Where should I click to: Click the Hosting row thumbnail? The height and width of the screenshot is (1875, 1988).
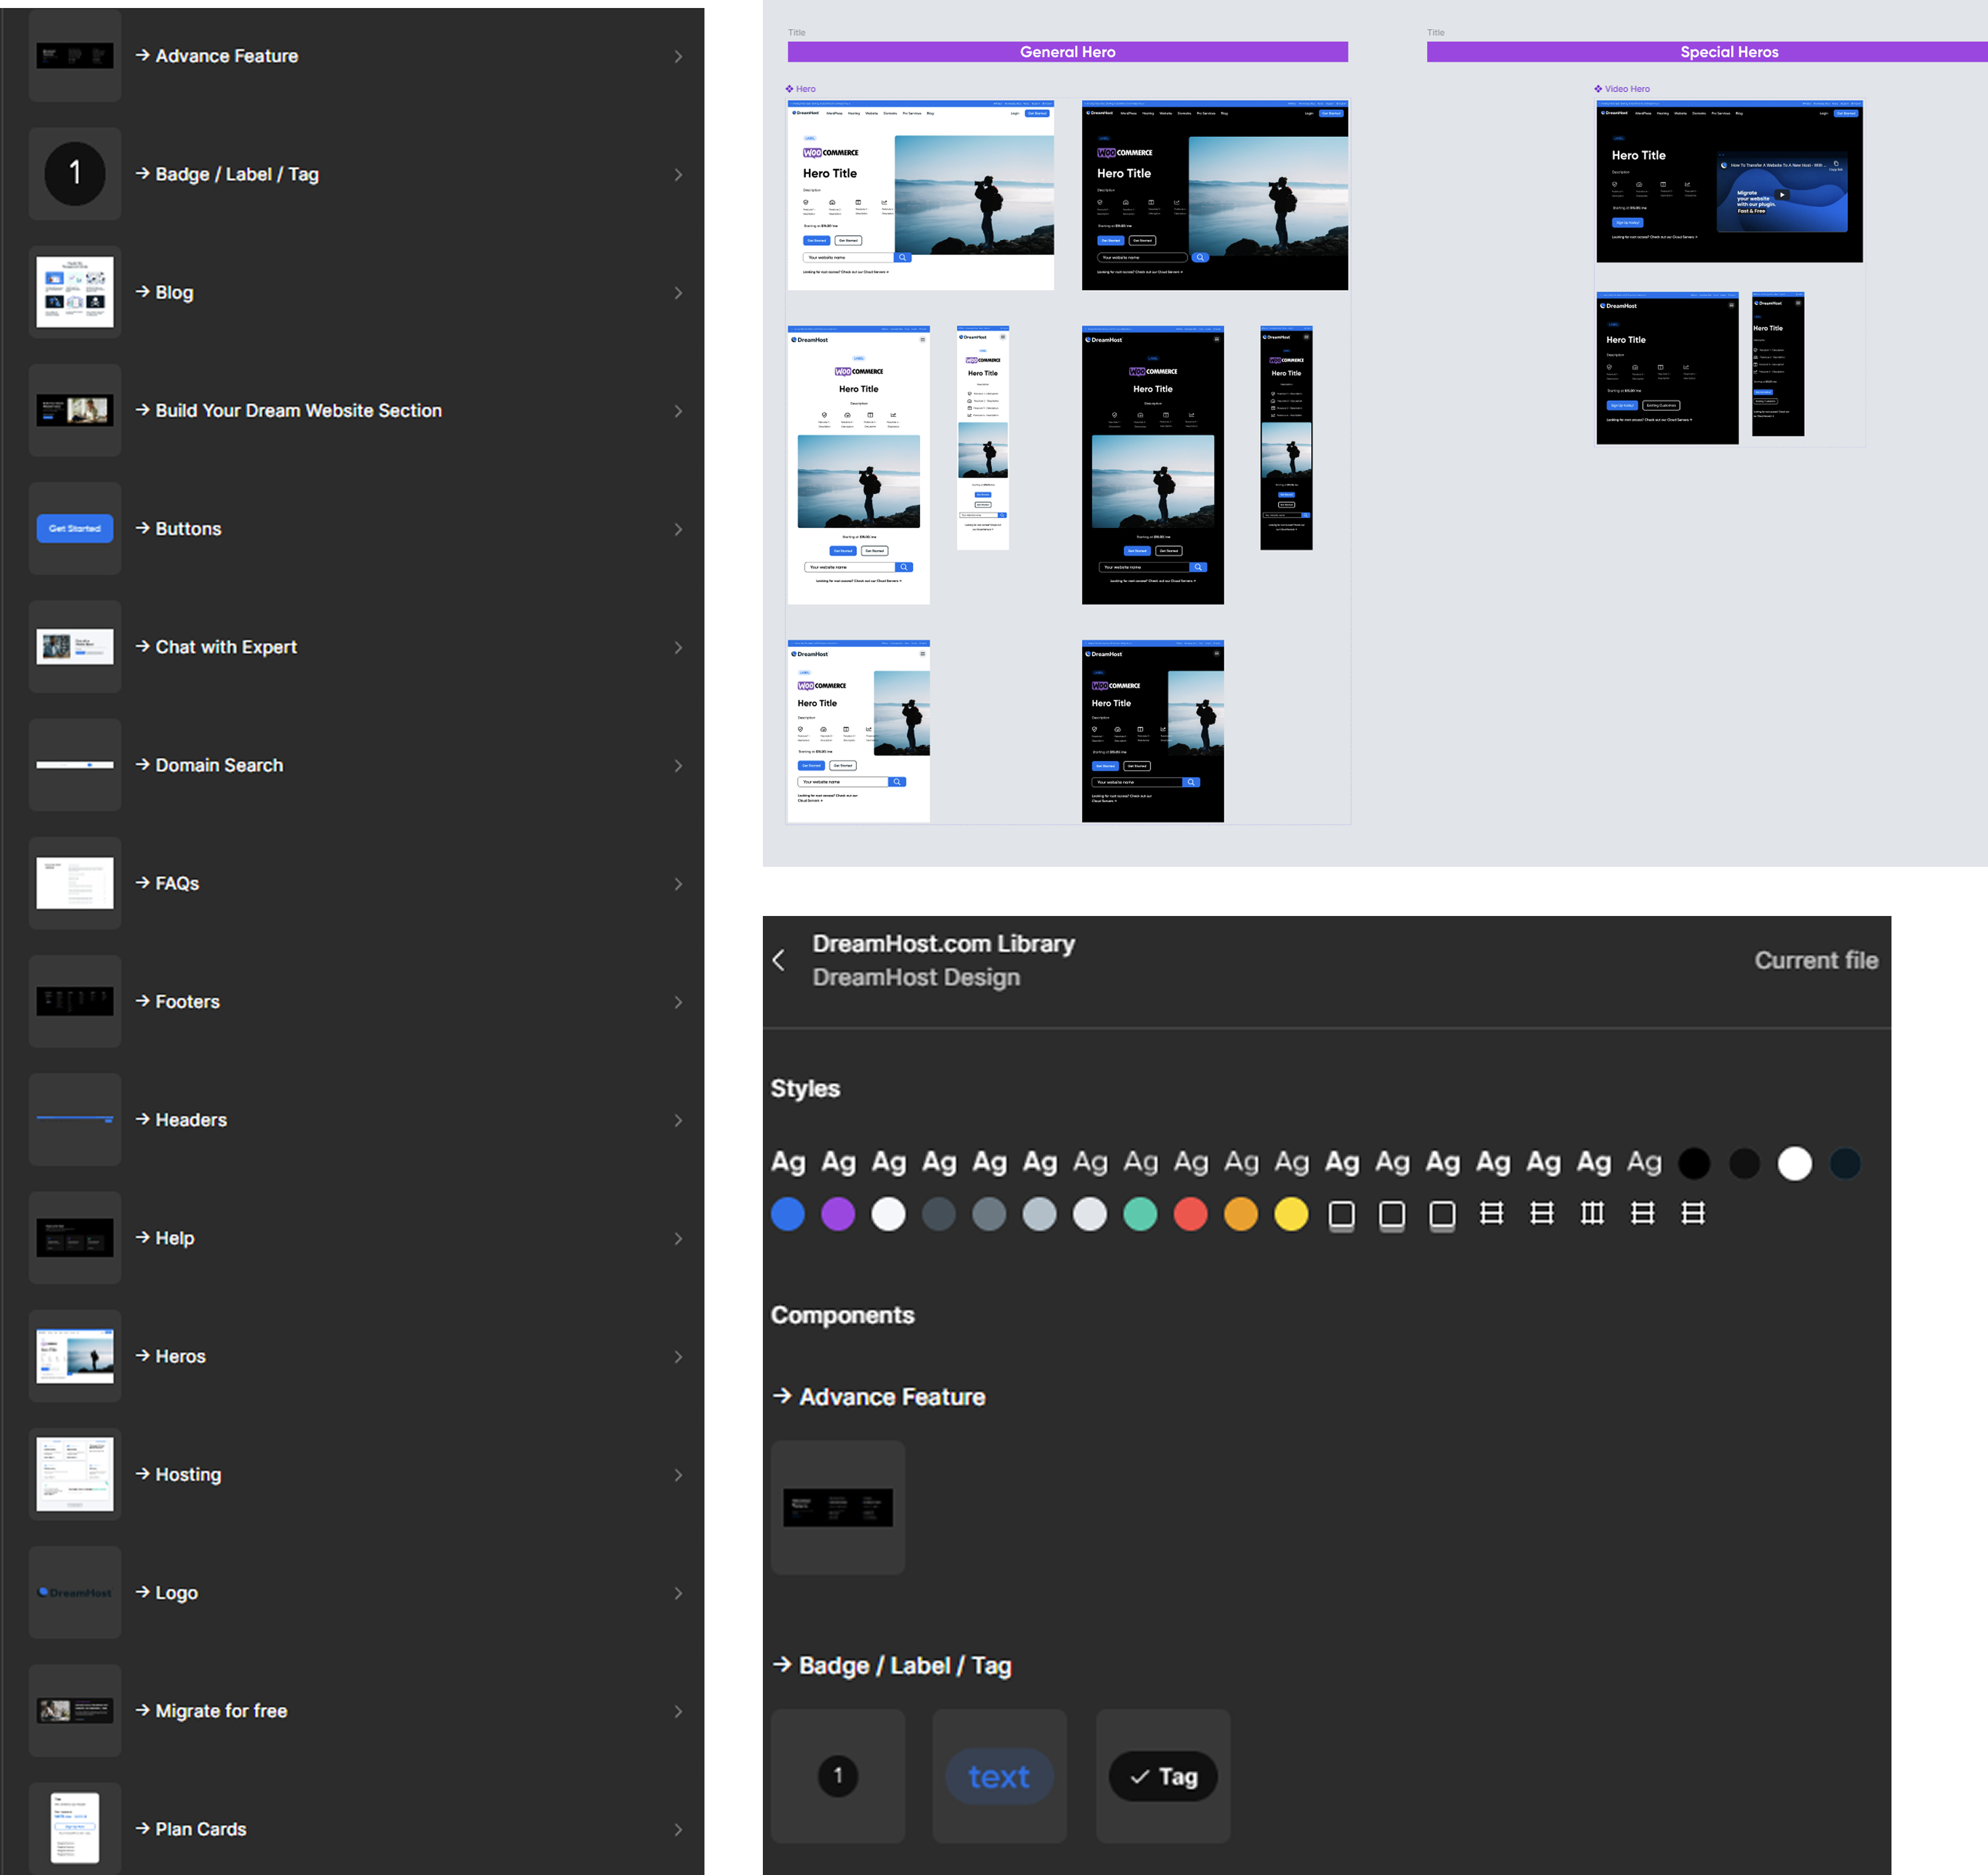click(x=75, y=1474)
